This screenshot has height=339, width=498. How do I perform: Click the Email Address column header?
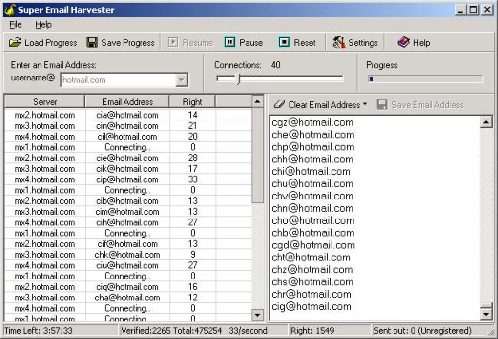tap(128, 101)
